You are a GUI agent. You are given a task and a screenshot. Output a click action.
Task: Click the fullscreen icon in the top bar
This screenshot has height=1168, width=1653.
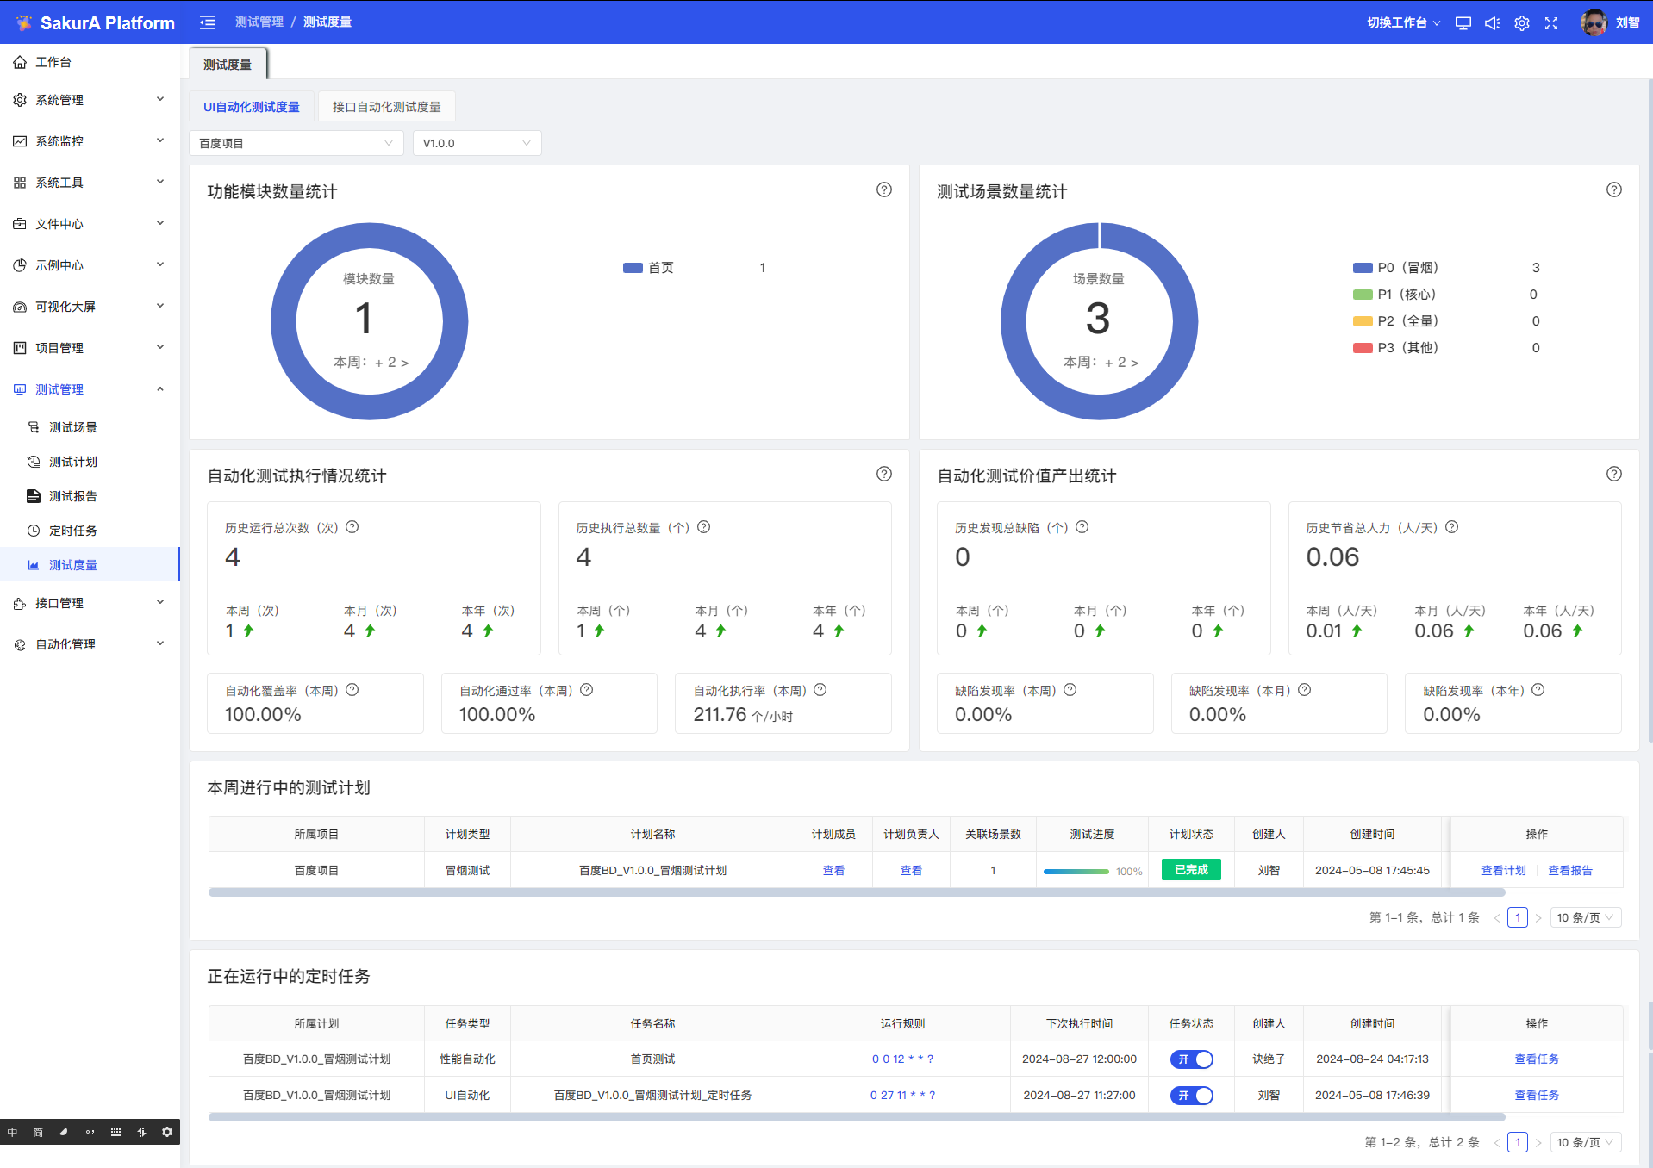[x=1551, y=23]
